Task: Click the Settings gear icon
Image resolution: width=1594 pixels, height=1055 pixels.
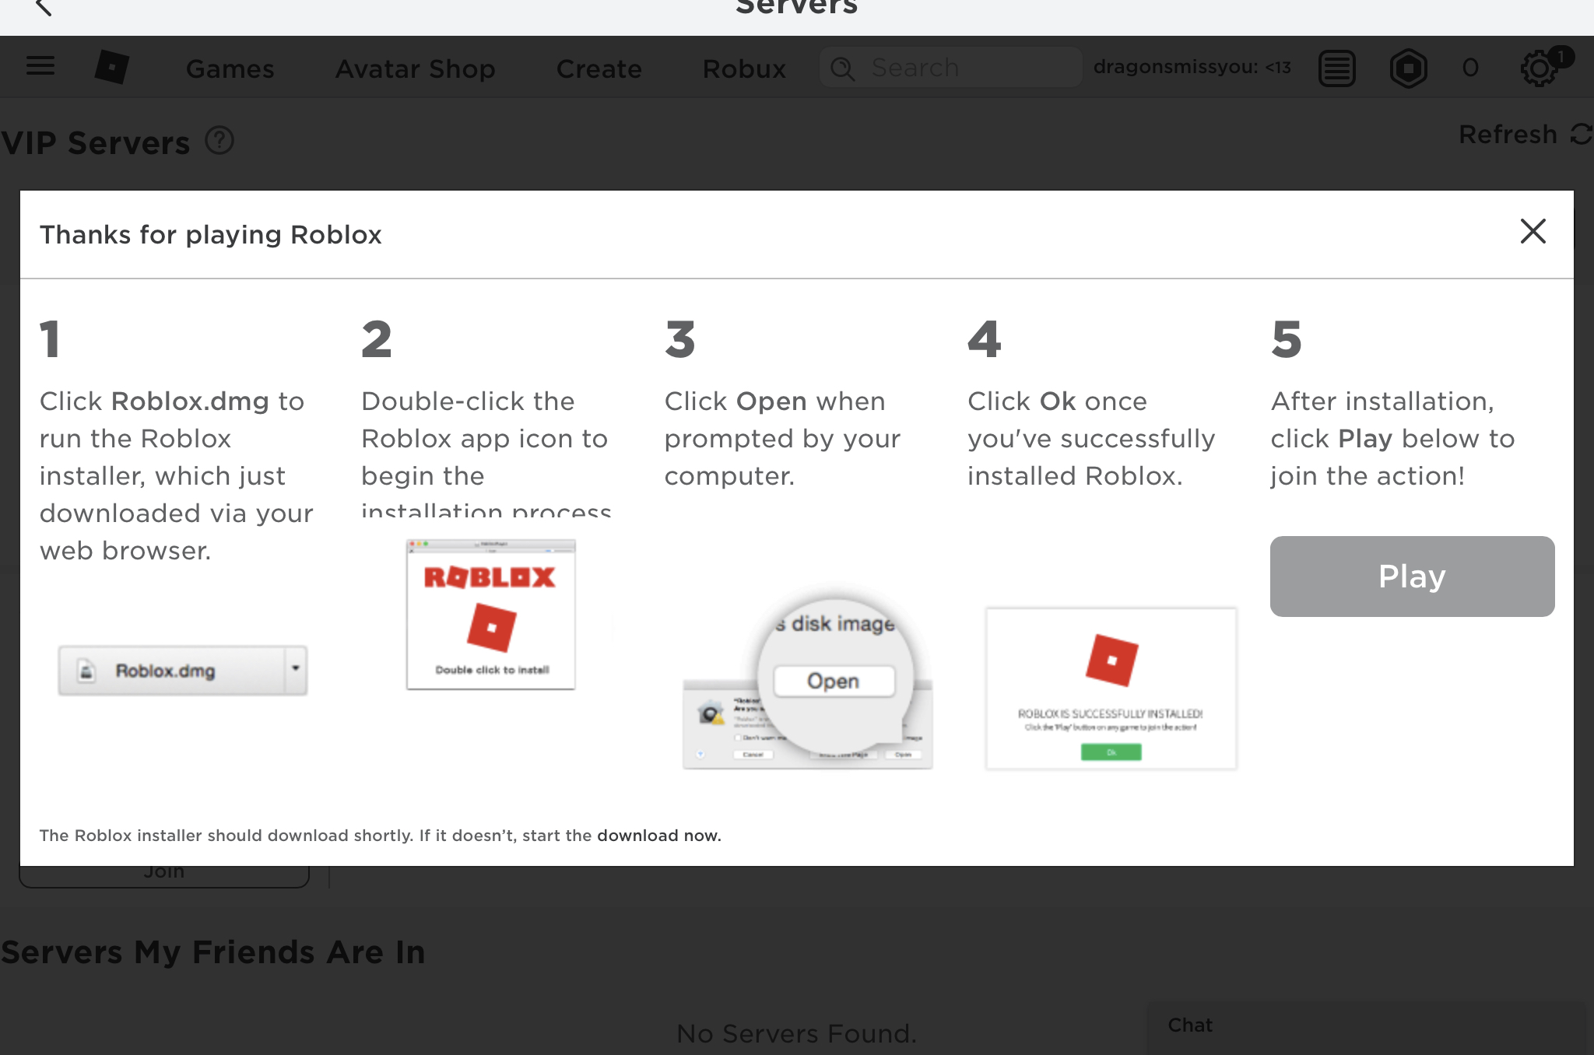Action: [x=1540, y=68]
